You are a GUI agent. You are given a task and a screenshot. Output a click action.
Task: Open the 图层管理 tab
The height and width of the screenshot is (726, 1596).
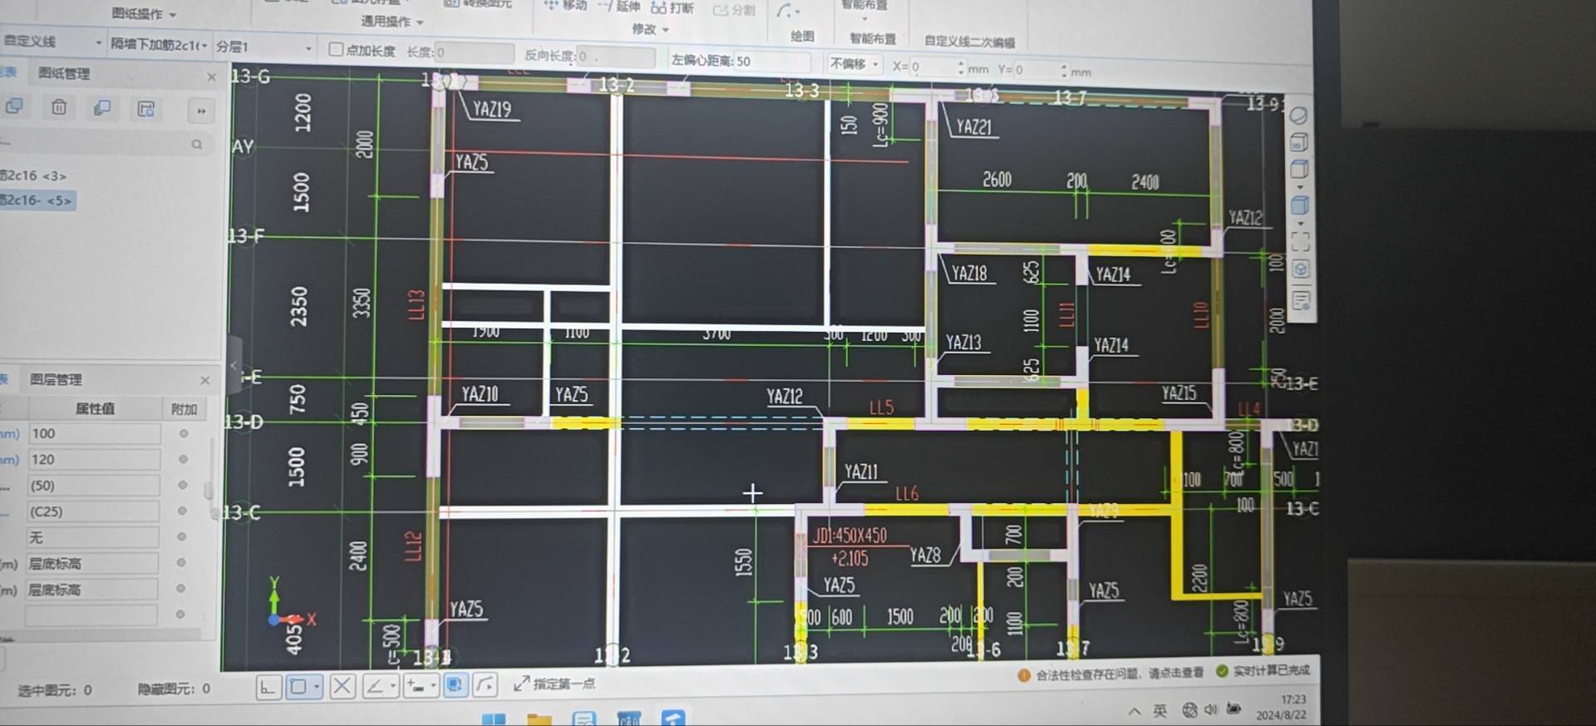[x=56, y=379]
